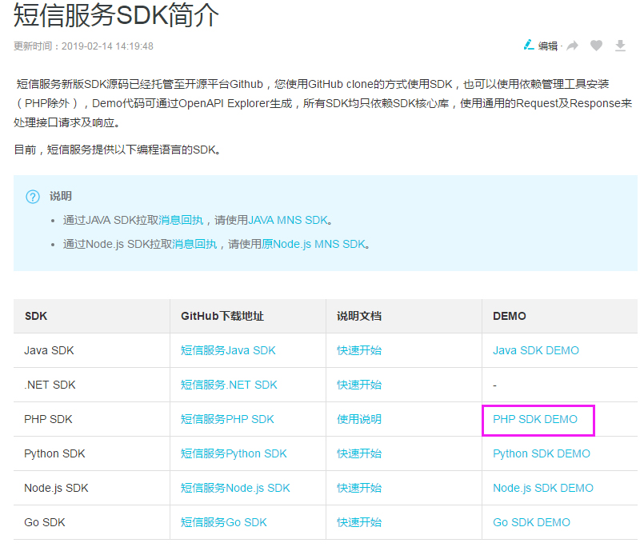644x559 pixels.
Task: Open 短信服务Python SDK GitHub link
Action: point(234,454)
